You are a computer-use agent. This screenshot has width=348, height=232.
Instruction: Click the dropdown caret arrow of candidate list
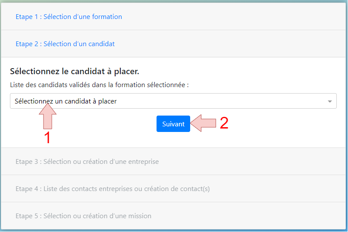point(330,101)
